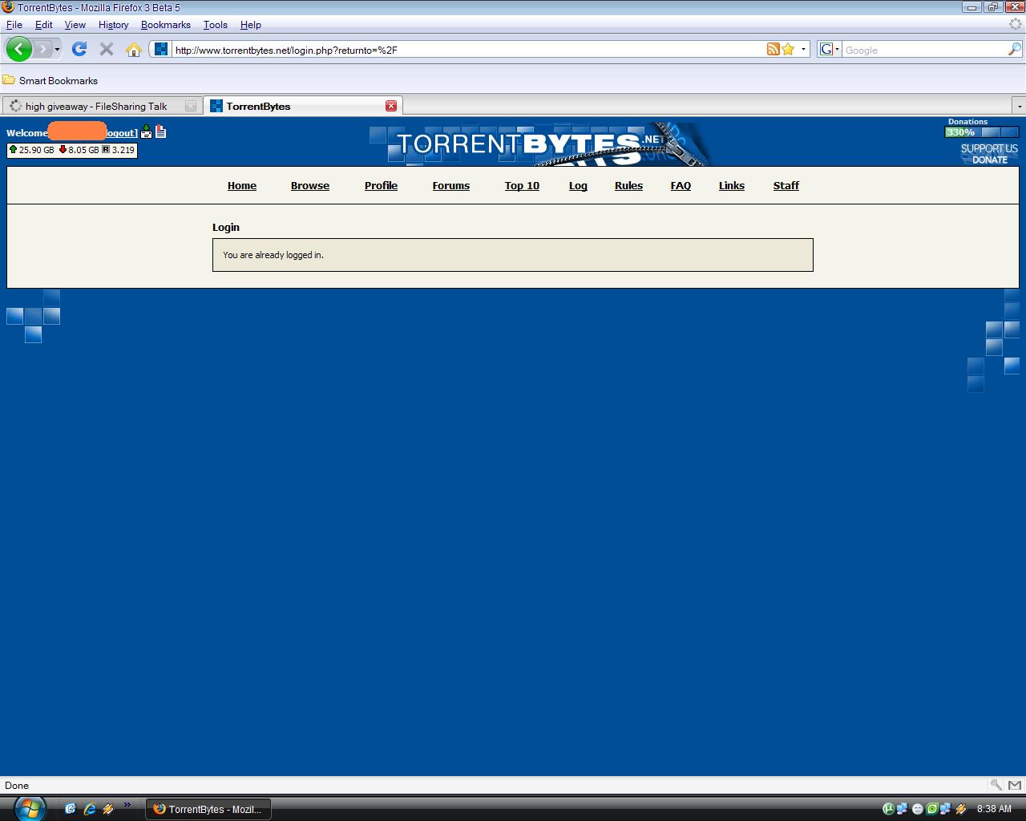Image resolution: width=1026 pixels, height=821 pixels.
Task: Open the Help menu
Action: (251, 25)
